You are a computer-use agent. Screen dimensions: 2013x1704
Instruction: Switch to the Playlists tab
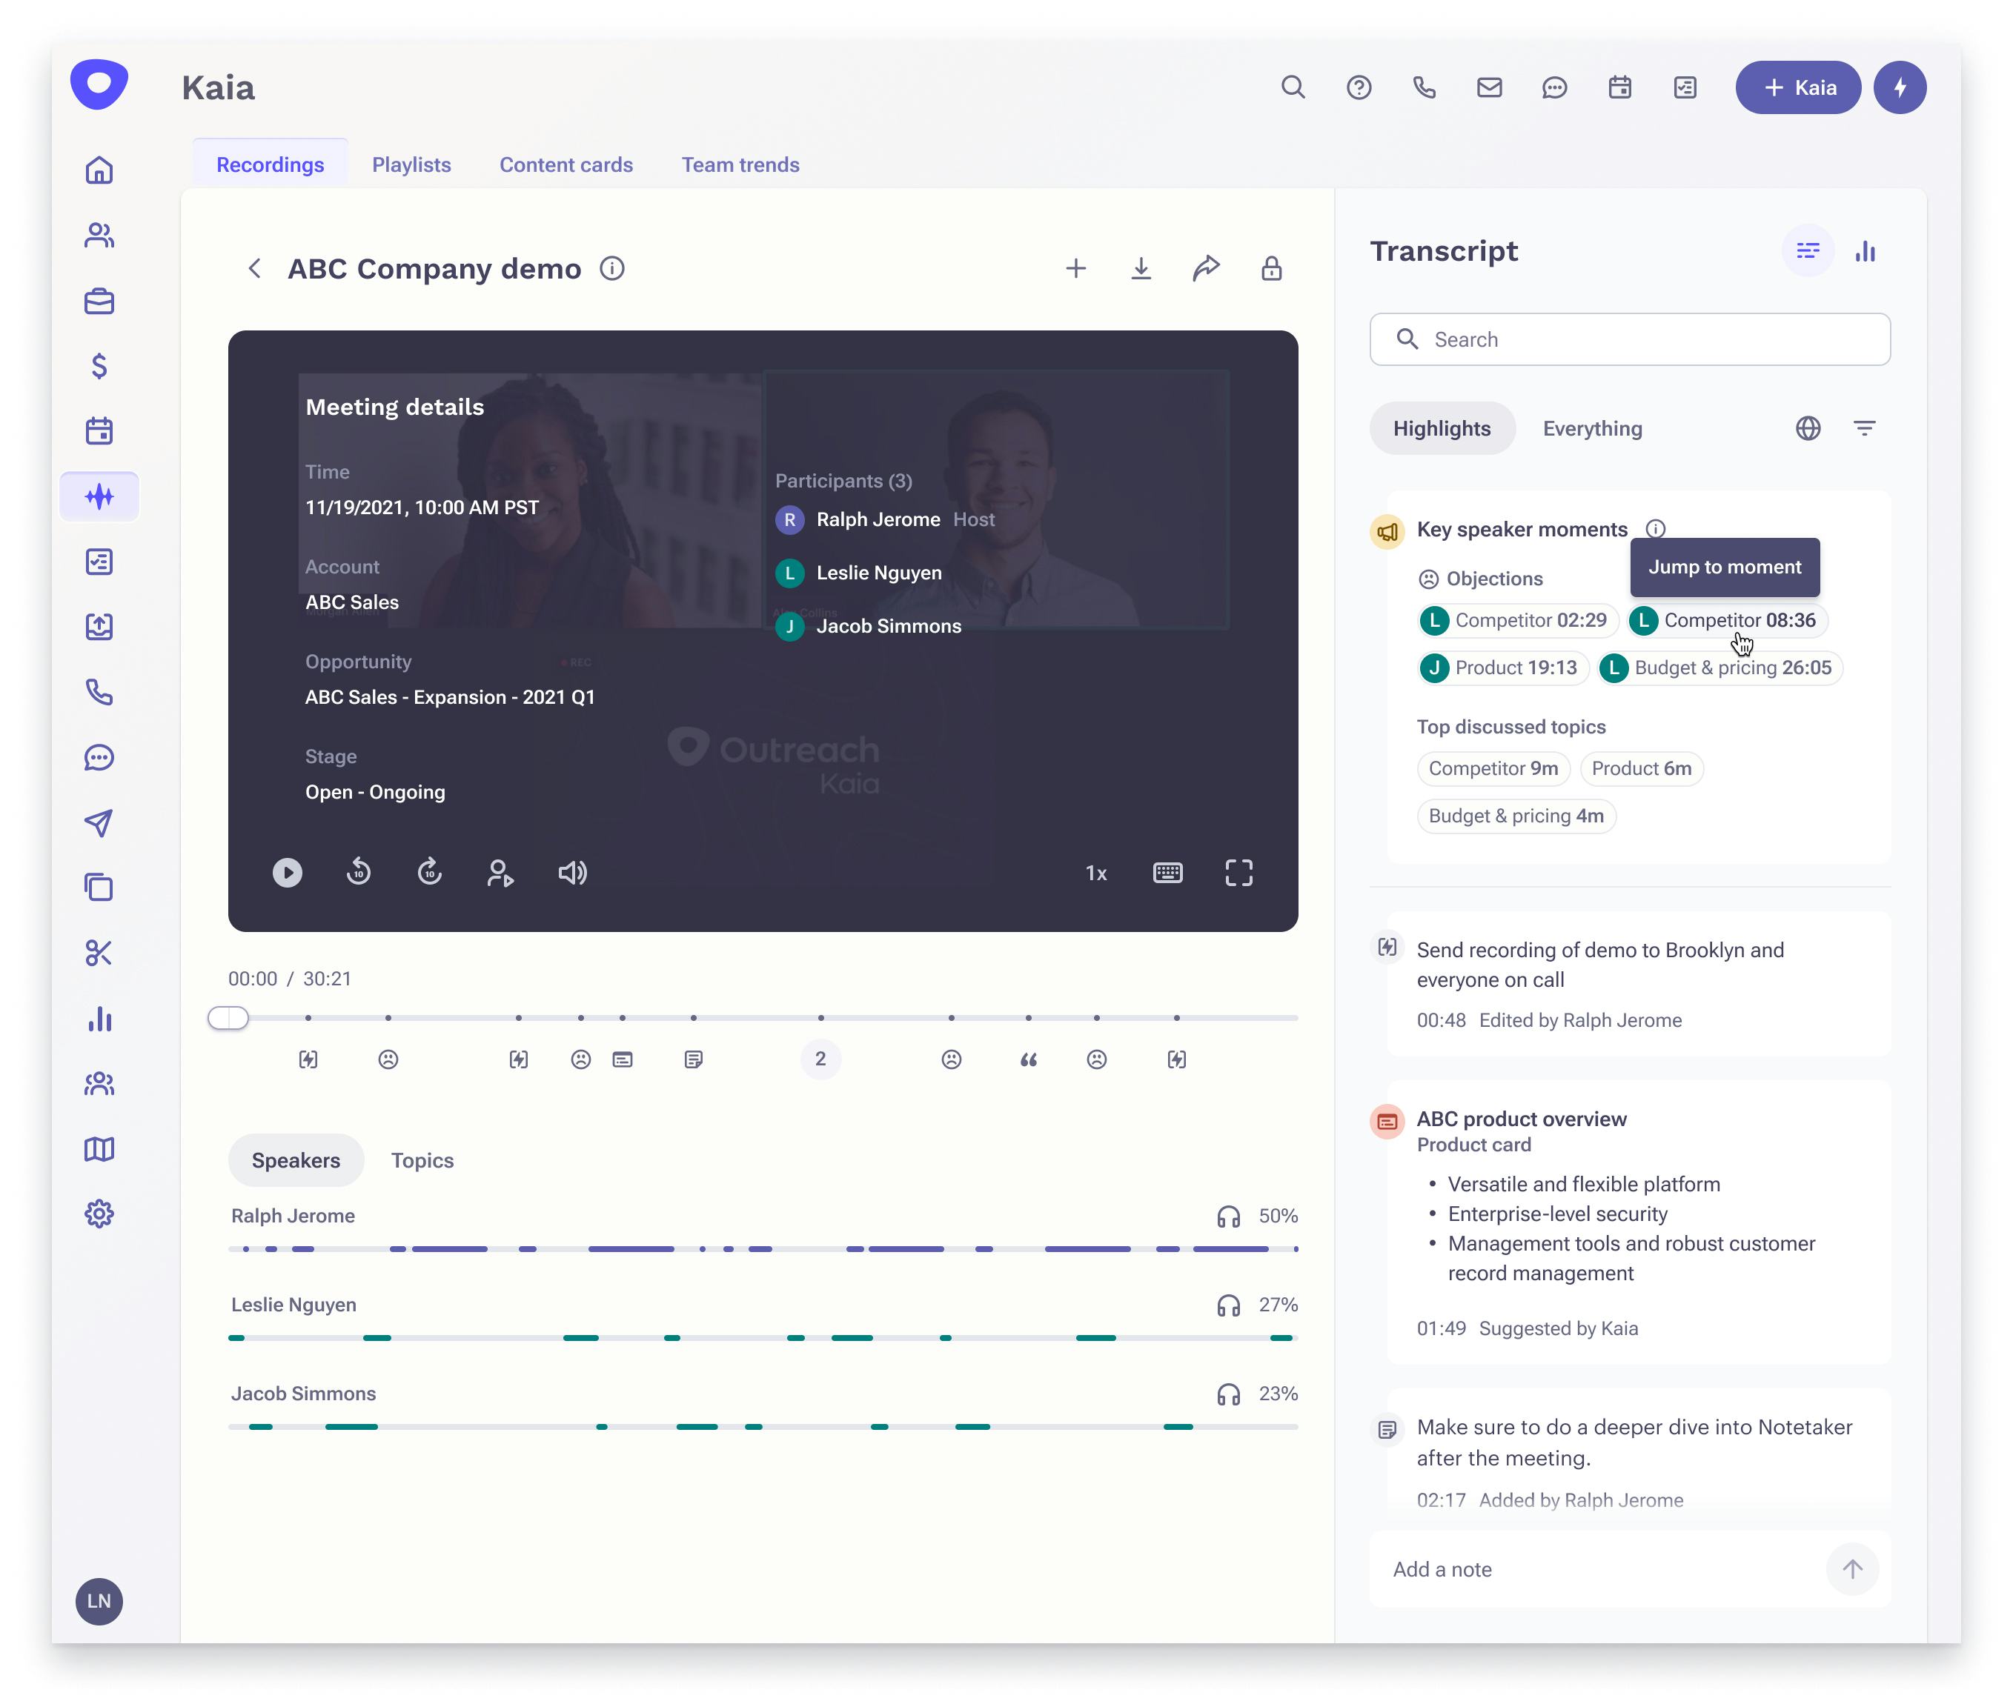(x=411, y=164)
